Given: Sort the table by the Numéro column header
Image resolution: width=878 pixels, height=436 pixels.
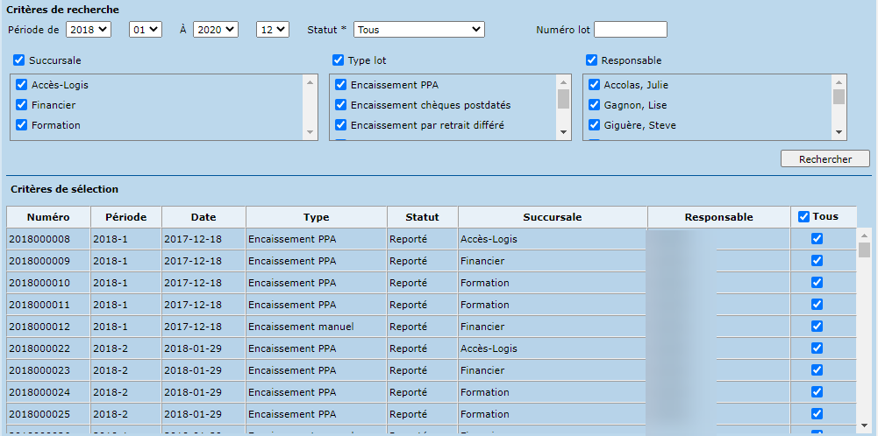Looking at the screenshot, I should (x=48, y=217).
